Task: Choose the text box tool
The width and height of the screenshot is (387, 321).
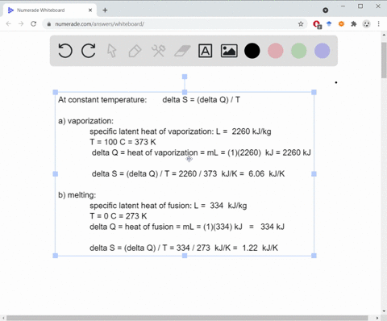Action: (205, 51)
